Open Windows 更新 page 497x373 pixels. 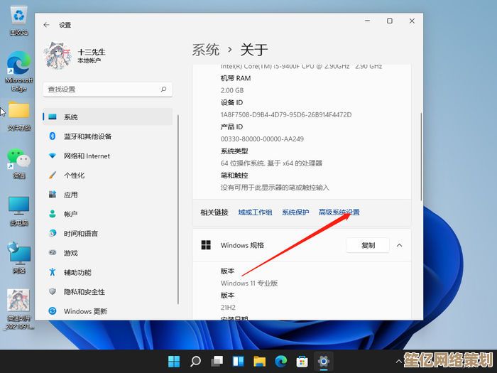click(x=85, y=311)
